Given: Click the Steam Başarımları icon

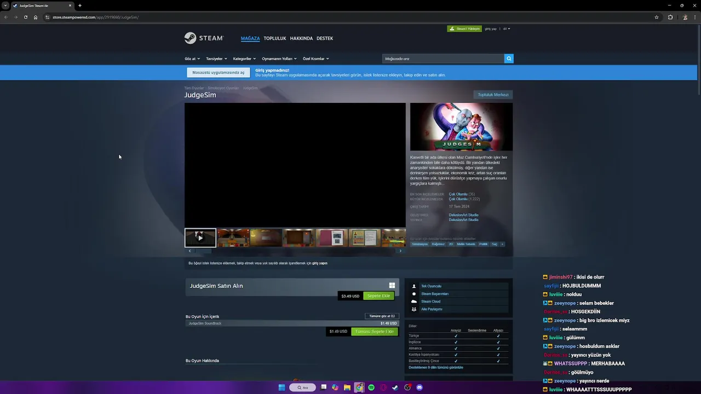Looking at the screenshot, I should point(414,294).
